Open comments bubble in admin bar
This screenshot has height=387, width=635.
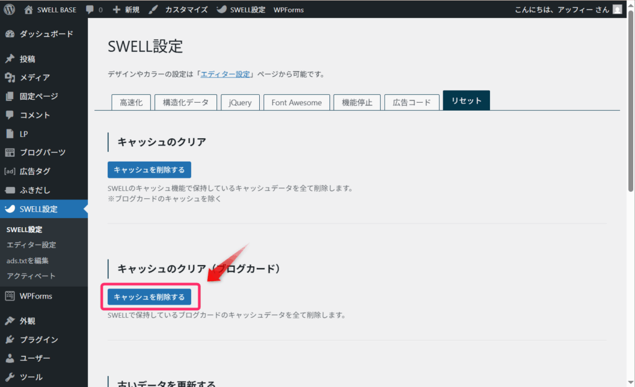90,10
